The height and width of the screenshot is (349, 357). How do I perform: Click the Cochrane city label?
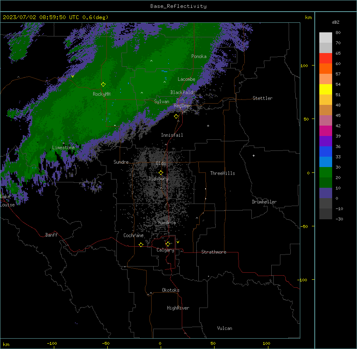coord(133,235)
